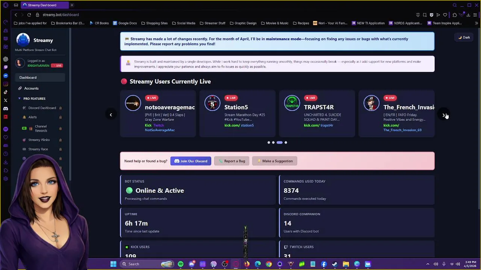Screen dimensions: 481x270
Task: Reload the Streamy dashboard page
Action: (x=29, y=15)
